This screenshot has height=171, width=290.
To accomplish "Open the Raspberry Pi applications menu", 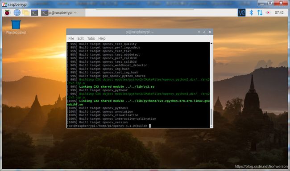I will point(7,13).
